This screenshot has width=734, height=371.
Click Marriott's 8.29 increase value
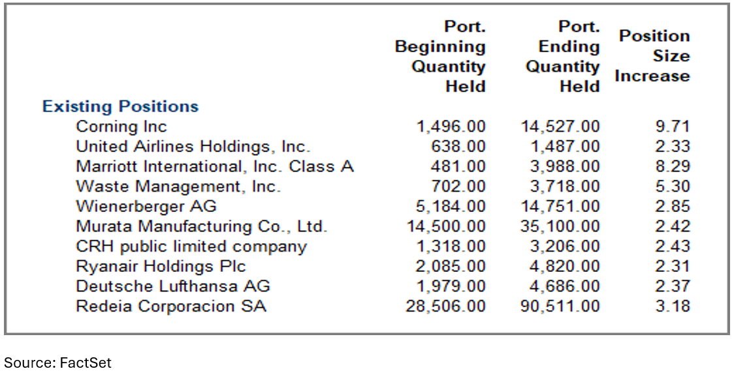(672, 166)
